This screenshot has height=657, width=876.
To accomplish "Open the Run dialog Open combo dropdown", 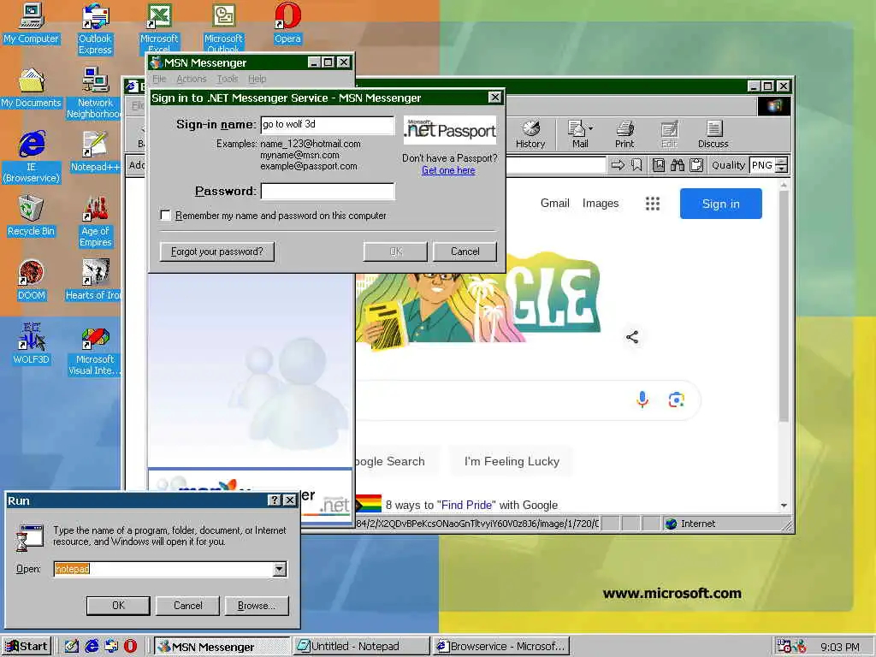I will coord(280,569).
